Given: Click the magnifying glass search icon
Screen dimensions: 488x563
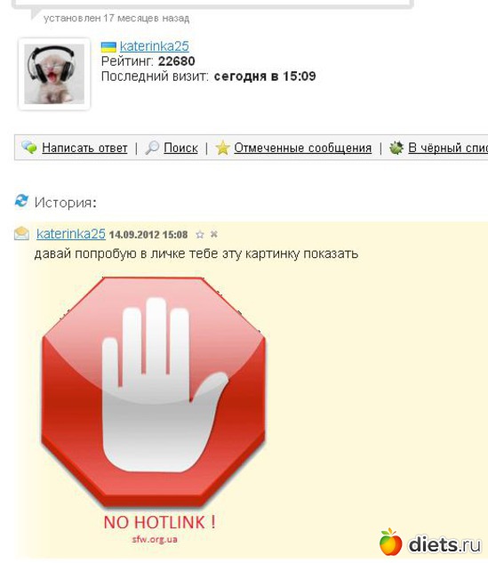Looking at the screenshot, I should pos(152,148).
